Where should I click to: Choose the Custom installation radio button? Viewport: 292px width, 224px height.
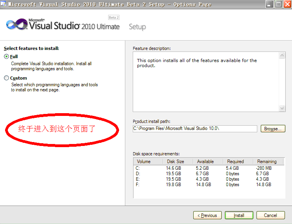coord(6,78)
